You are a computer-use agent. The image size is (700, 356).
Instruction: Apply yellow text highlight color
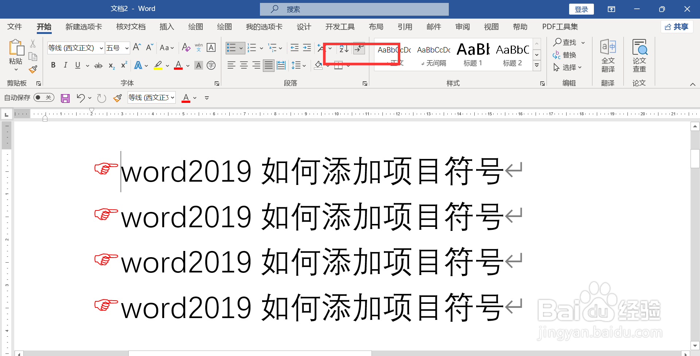pyautogui.click(x=158, y=66)
